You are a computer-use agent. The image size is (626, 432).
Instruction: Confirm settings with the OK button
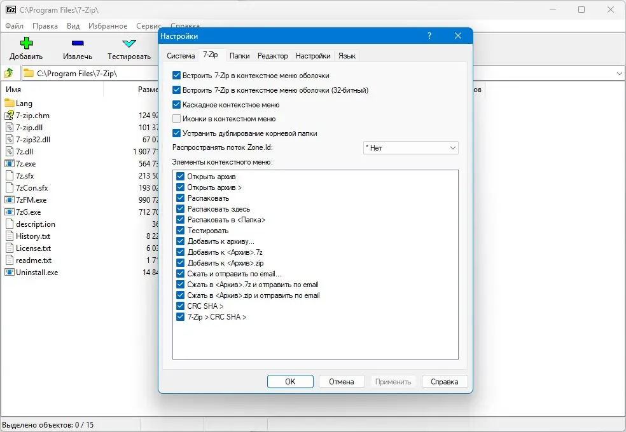(x=290, y=382)
